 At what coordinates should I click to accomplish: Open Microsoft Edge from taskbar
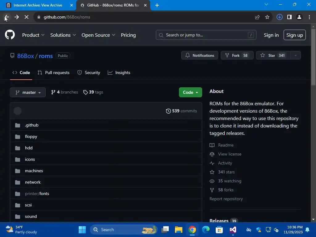(206, 230)
